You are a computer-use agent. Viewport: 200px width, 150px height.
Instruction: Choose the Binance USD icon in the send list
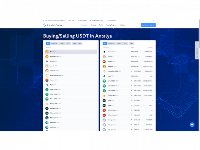[x=47, y=104]
